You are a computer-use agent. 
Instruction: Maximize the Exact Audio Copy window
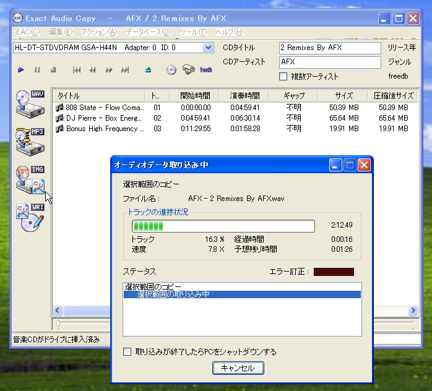pos(399,19)
